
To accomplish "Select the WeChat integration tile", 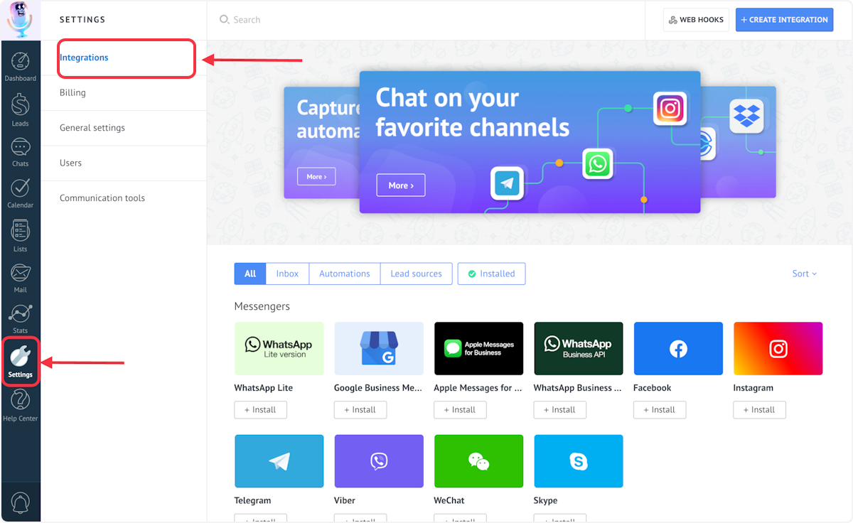I will 478,461.
